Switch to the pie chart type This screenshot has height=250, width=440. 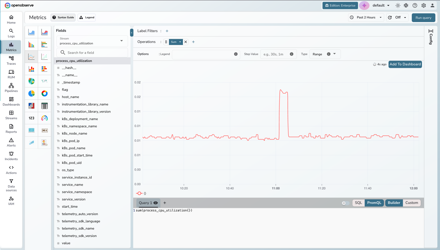click(31, 93)
